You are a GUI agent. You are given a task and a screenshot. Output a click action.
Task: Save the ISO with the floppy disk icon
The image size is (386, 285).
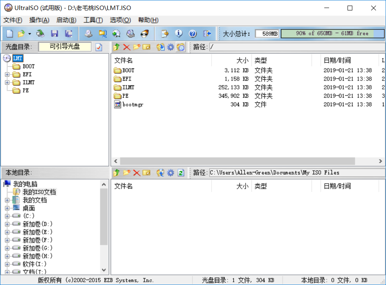[55, 34]
